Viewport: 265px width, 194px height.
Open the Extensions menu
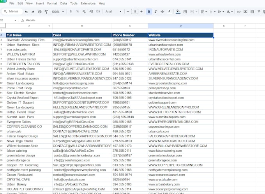[x=88, y=3]
